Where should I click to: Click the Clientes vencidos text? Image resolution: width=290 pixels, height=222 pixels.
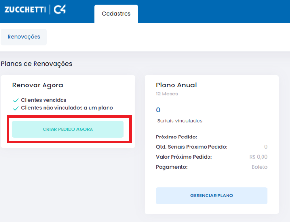(44, 100)
